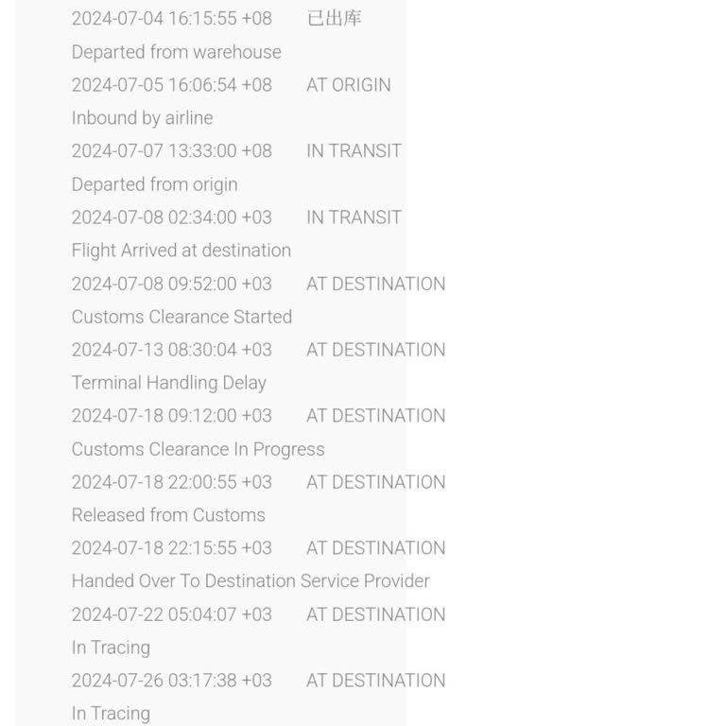The image size is (726, 726).
Task: Select the "Departed from warehouse" entry
Action: [x=176, y=52]
